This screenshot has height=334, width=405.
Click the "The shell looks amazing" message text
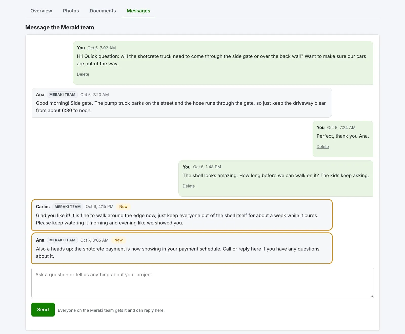click(x=276, y=175)
